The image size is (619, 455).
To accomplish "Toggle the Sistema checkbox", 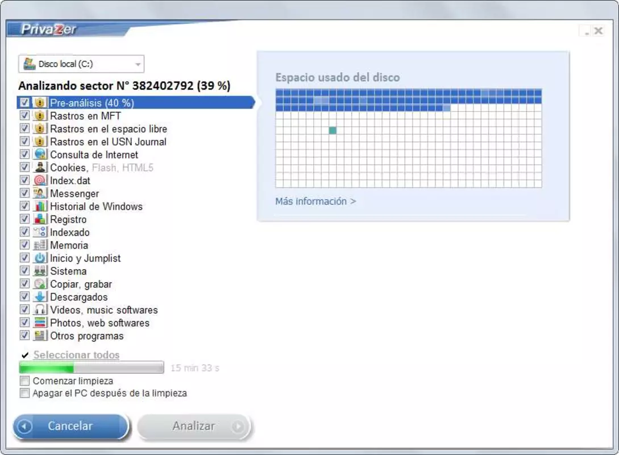I will 24,271.
